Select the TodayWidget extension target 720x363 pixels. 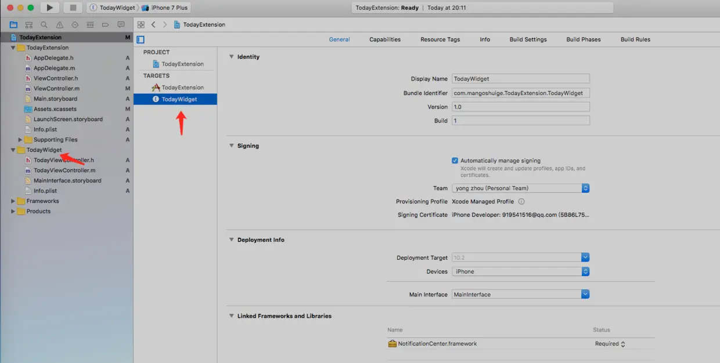tap(175, 99)
